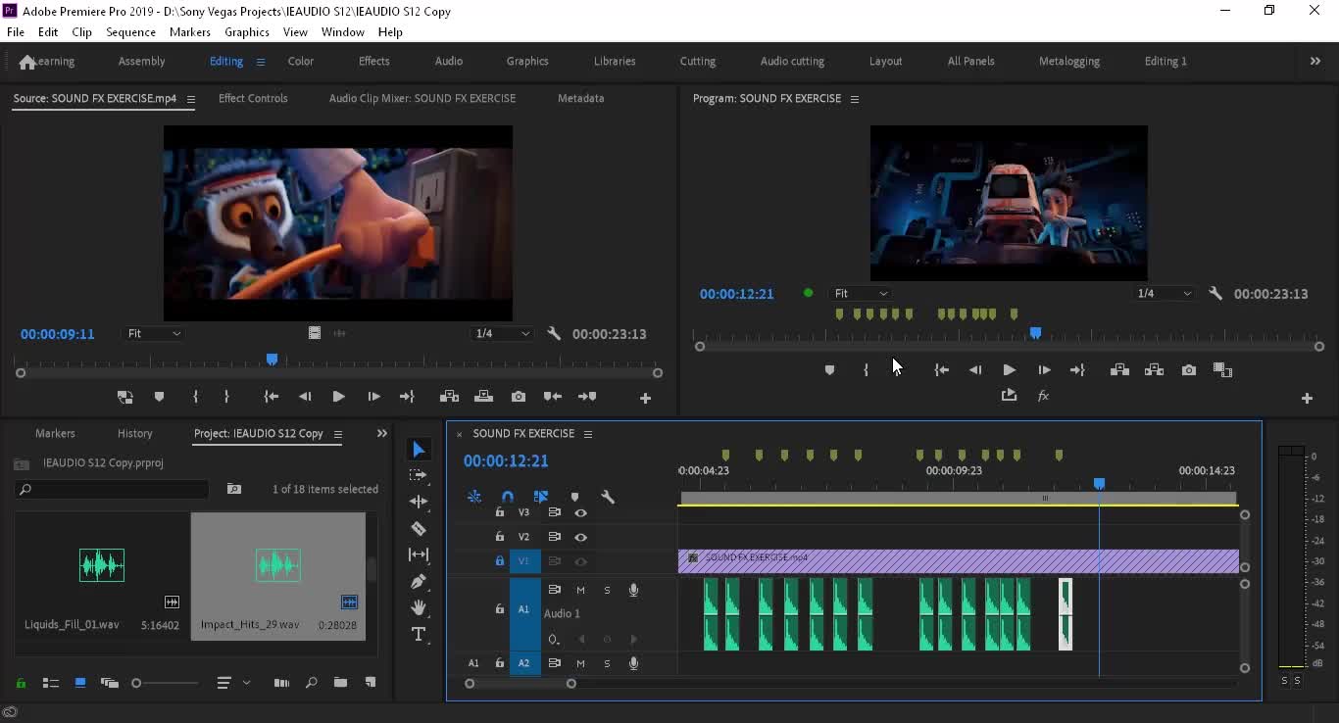Open Program monitor Fit zoom dropdown
The width and height of the screenshot is (1339, 723).
pyautogui.click(x=860, y=294)
